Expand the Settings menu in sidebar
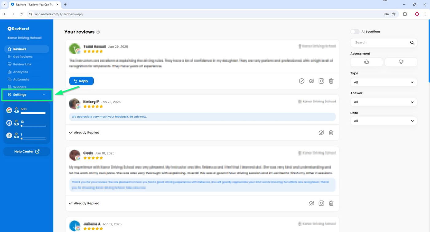 [x=26, y=95]
